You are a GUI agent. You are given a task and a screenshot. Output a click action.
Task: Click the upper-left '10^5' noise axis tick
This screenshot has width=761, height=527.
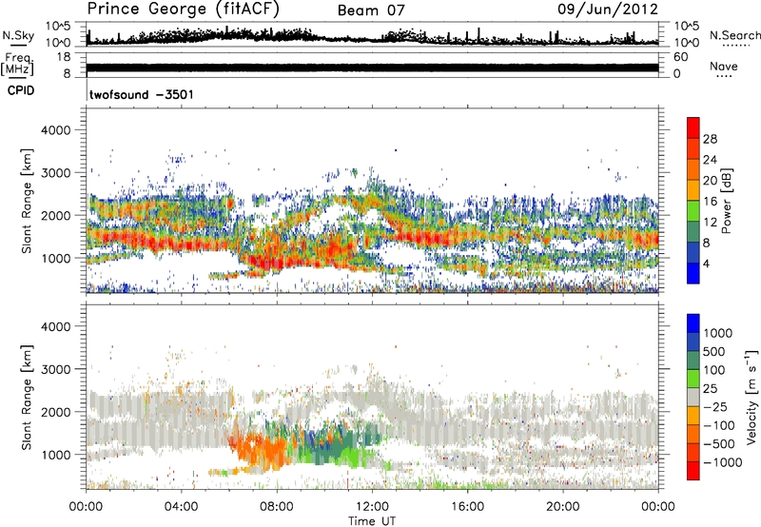tap(58, 27)
